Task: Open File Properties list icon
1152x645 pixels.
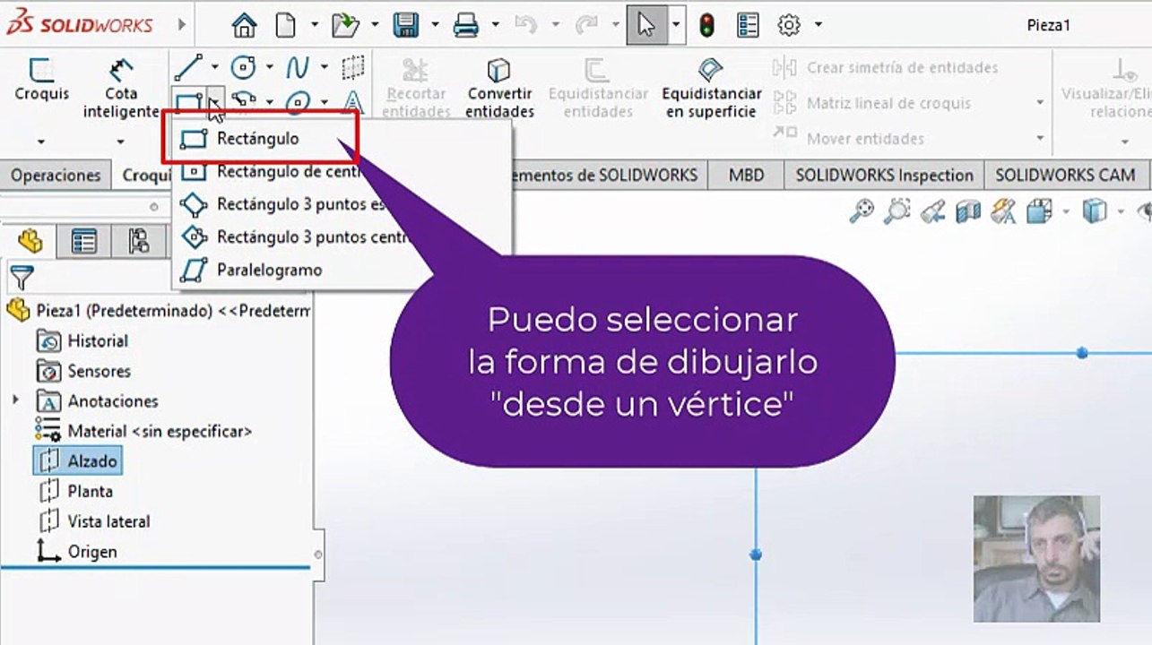Action: point(748,26)
